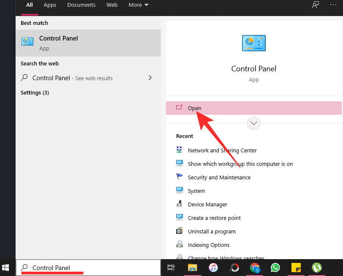The image size is (343, 276).
Task: Click the Task View icon
Action: 171,267
